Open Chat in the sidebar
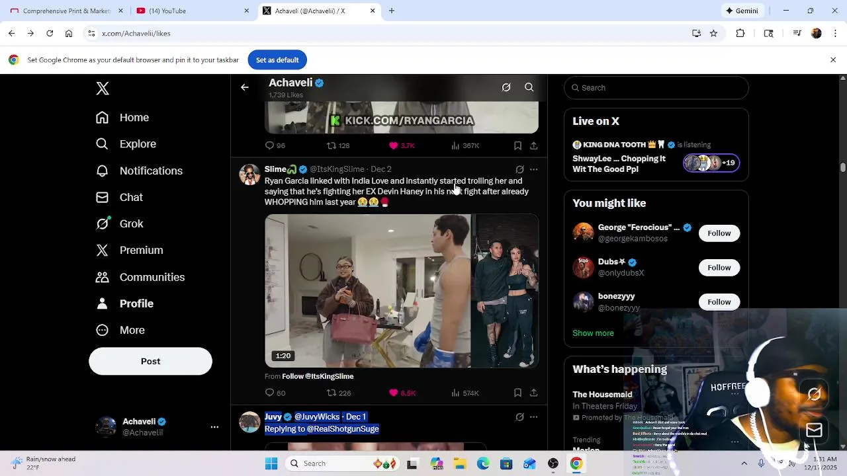The width and height of the screenshot is (847, 476). (x=119, y=197)
